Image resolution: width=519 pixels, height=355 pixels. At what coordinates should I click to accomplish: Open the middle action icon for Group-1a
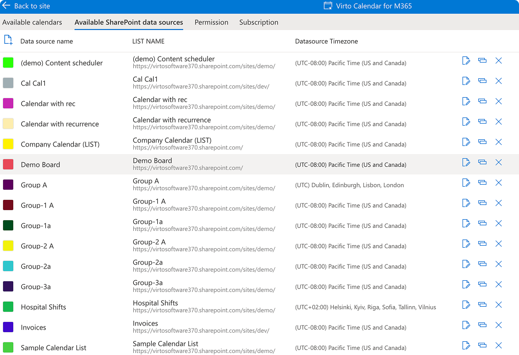tap(482, 223)
